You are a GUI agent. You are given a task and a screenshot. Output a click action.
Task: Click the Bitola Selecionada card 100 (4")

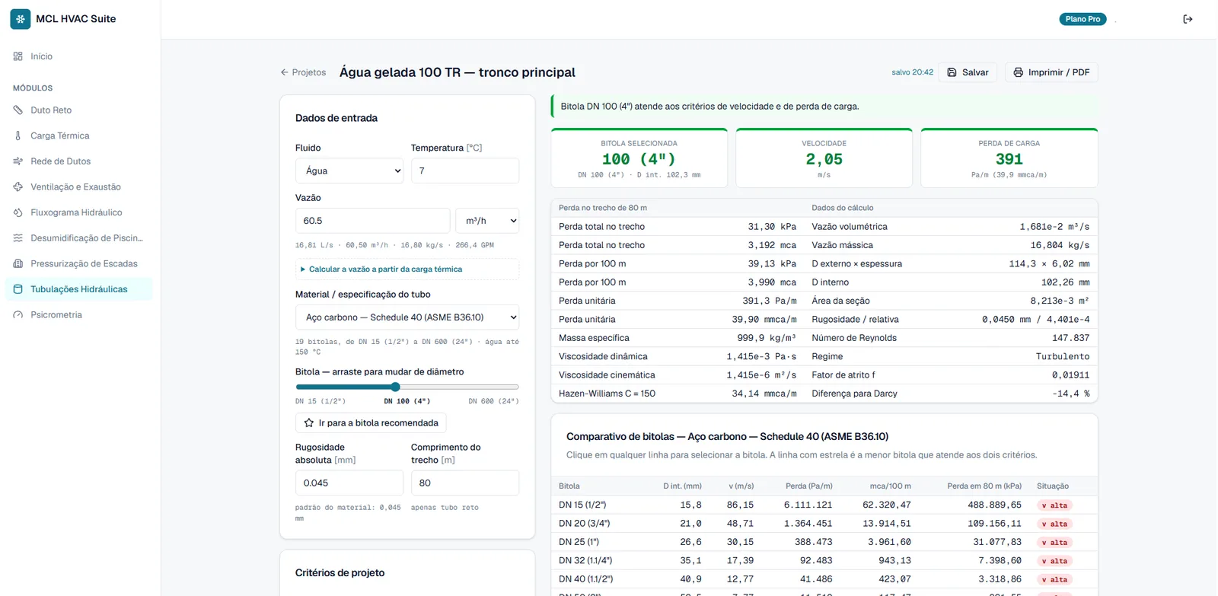[x=639, y=158]
